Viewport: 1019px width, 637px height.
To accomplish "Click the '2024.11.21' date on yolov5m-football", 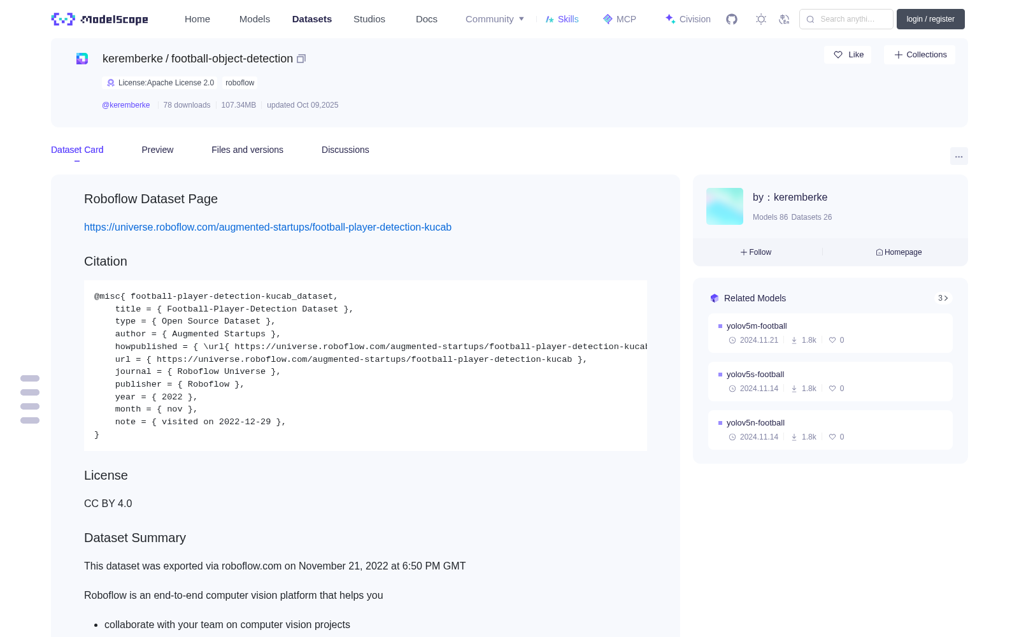I will 759,340.
